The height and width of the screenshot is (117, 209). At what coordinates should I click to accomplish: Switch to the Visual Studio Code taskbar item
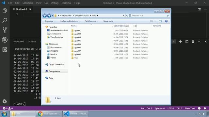coord(75,114)
